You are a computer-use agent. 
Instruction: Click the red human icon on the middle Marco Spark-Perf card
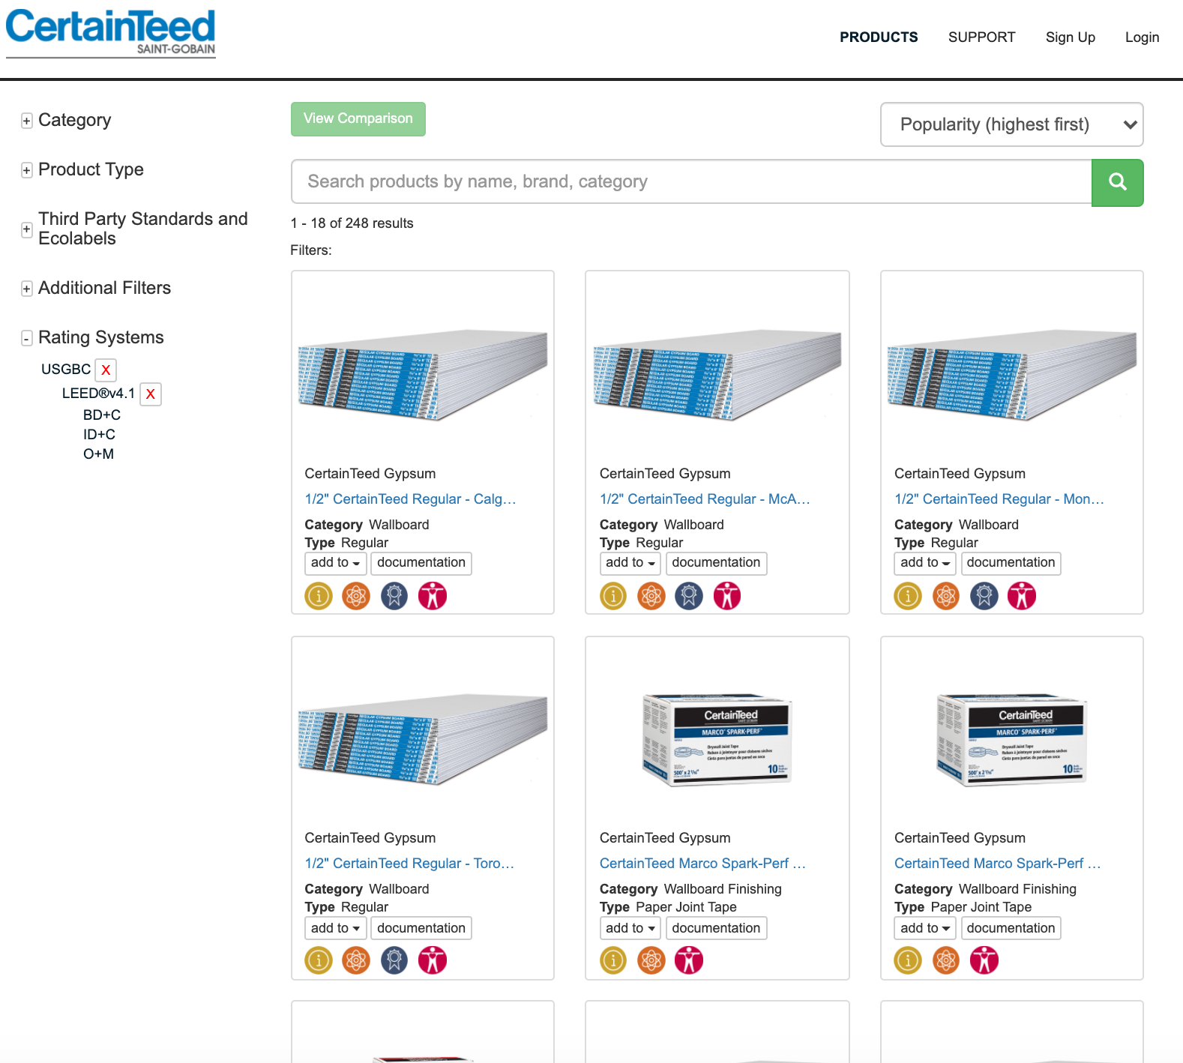[x=689, y=960]
